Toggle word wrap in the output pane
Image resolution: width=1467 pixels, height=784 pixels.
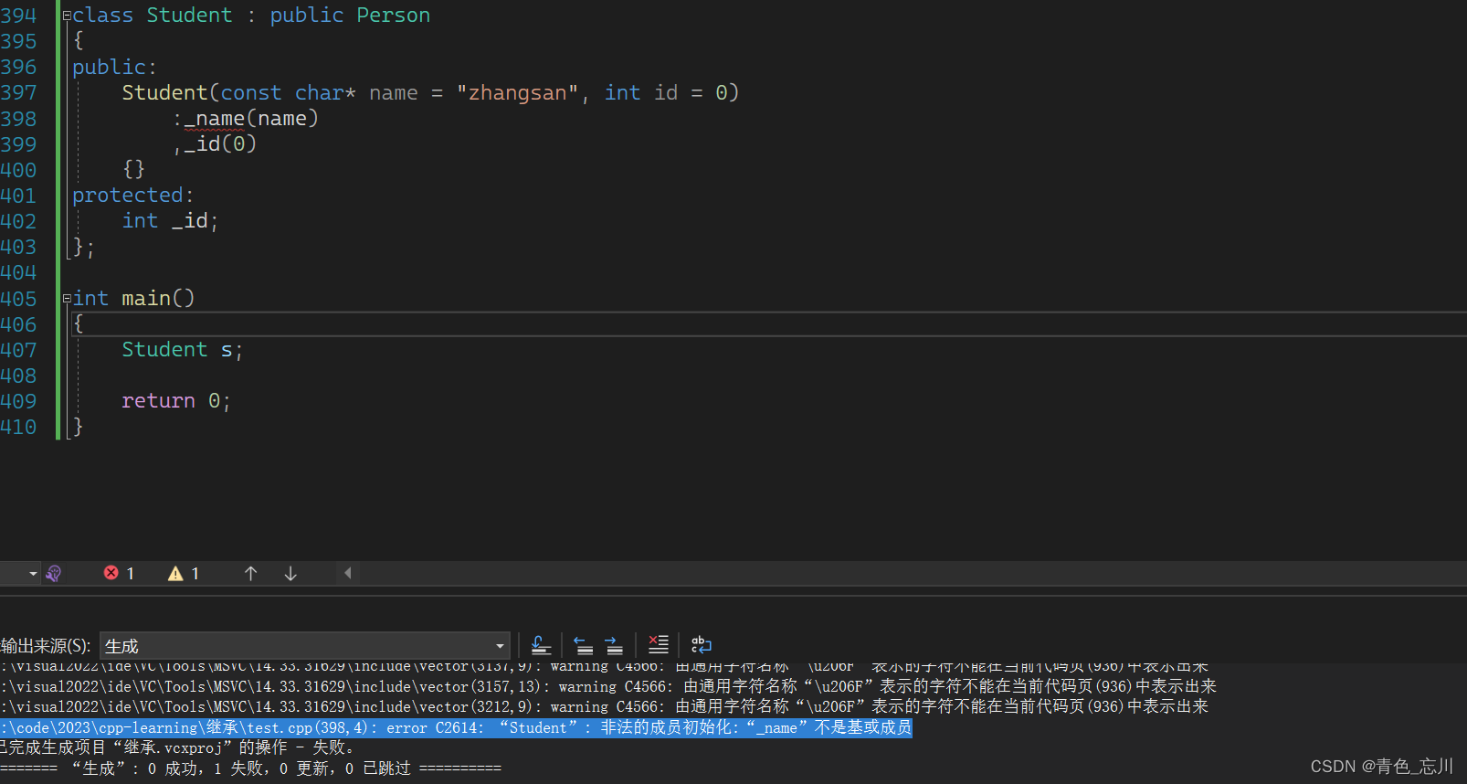click(701, 645)
